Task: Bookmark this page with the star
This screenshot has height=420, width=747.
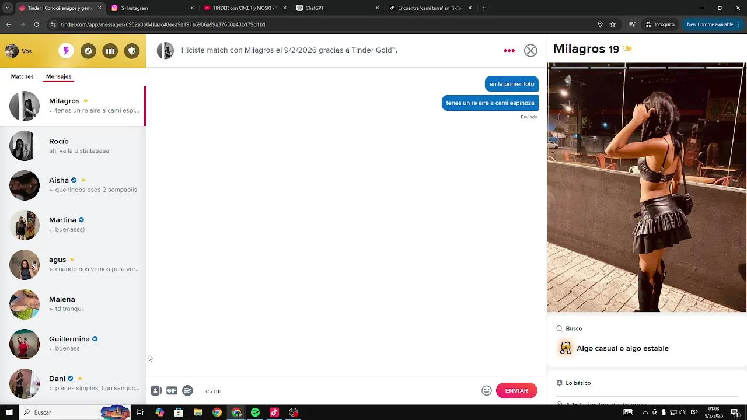Action: point(613,24)
